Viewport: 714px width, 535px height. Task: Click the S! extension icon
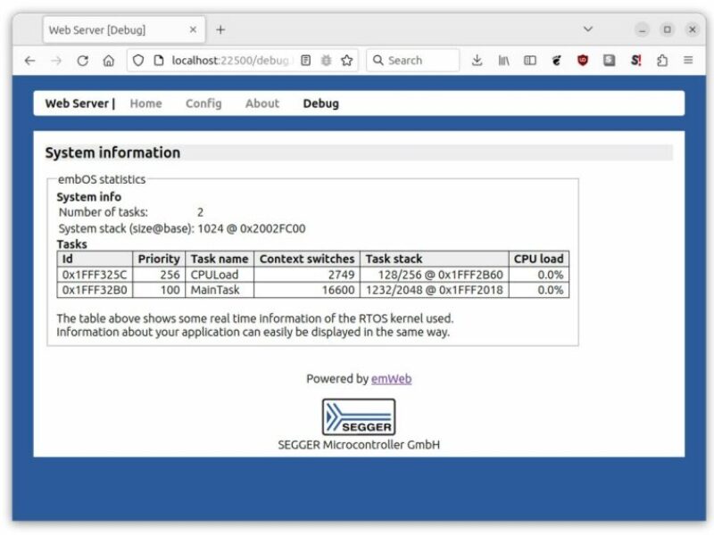[x=635, y=60]
